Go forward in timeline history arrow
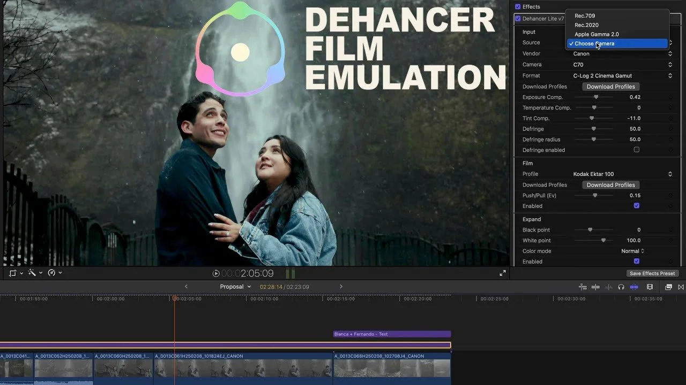This screenshot has width=686, height=385. coord(341,287)
